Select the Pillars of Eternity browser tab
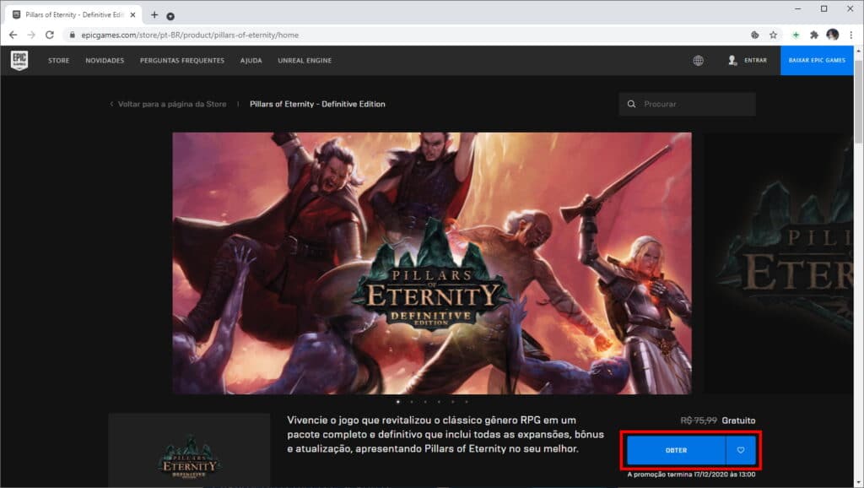This screenshot has width=864, height=488. click(x=73, y=15)
